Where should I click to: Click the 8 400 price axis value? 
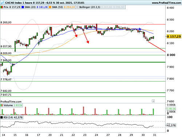tap(170, 8)
